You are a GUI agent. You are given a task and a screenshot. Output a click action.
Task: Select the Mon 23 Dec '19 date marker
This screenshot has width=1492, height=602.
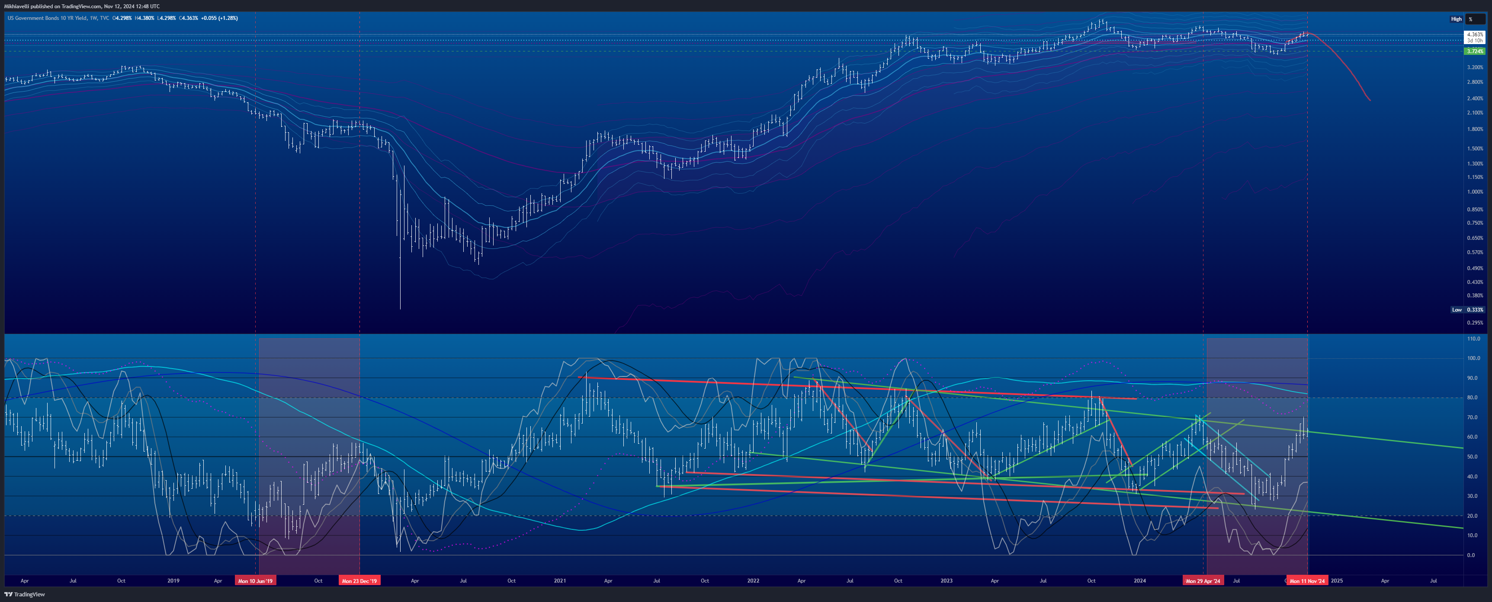click(359, 580)
